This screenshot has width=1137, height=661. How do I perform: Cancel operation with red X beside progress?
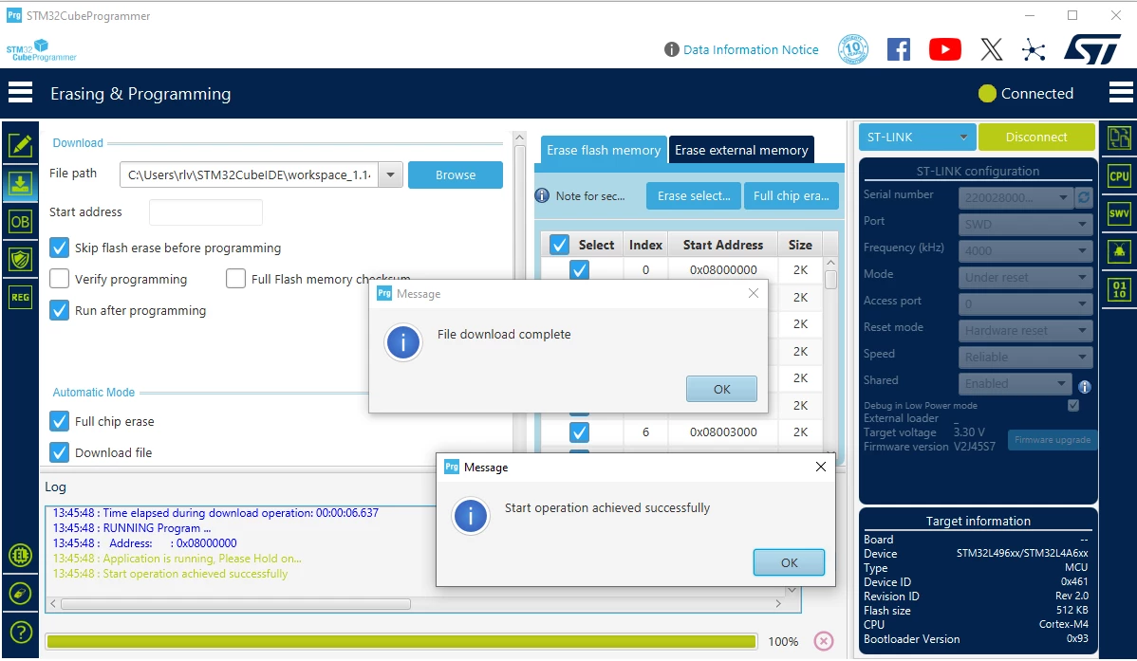tap(823, 641)
